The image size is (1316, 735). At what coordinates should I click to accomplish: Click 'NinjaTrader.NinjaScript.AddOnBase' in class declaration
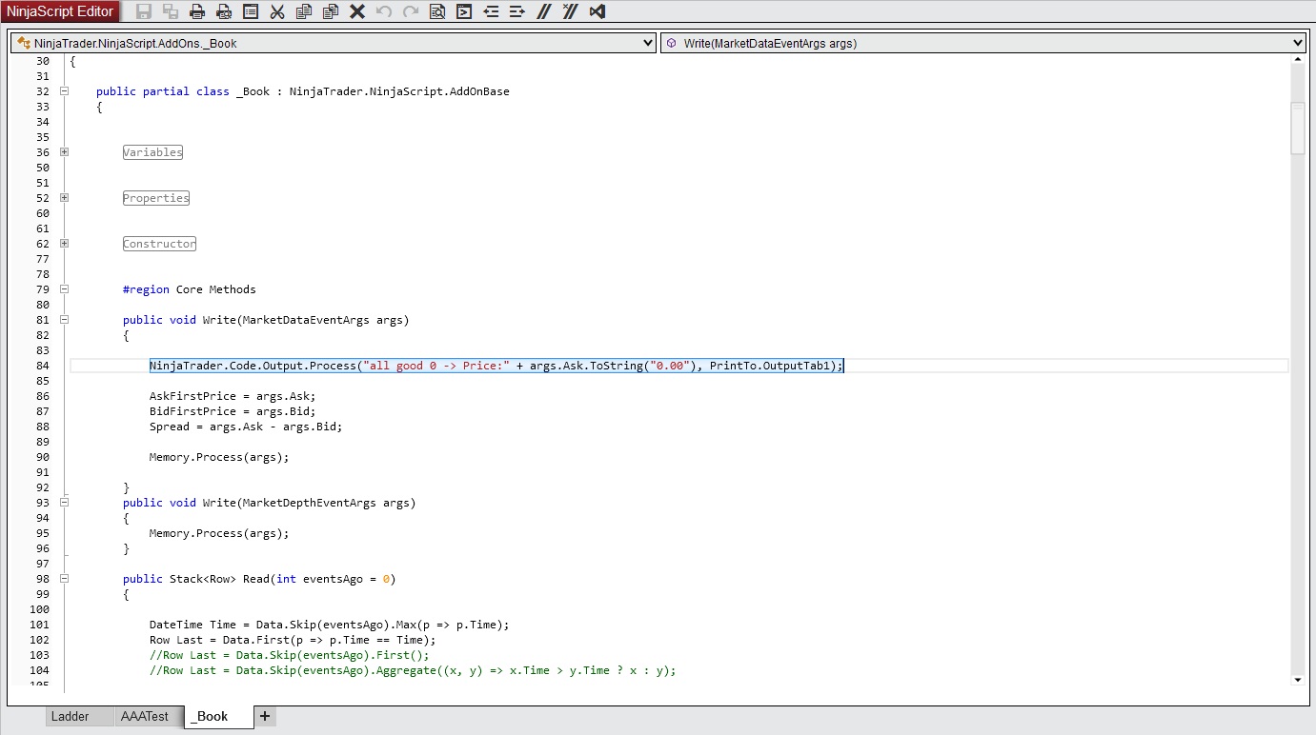pyautogui.click(x=399, y=91)
